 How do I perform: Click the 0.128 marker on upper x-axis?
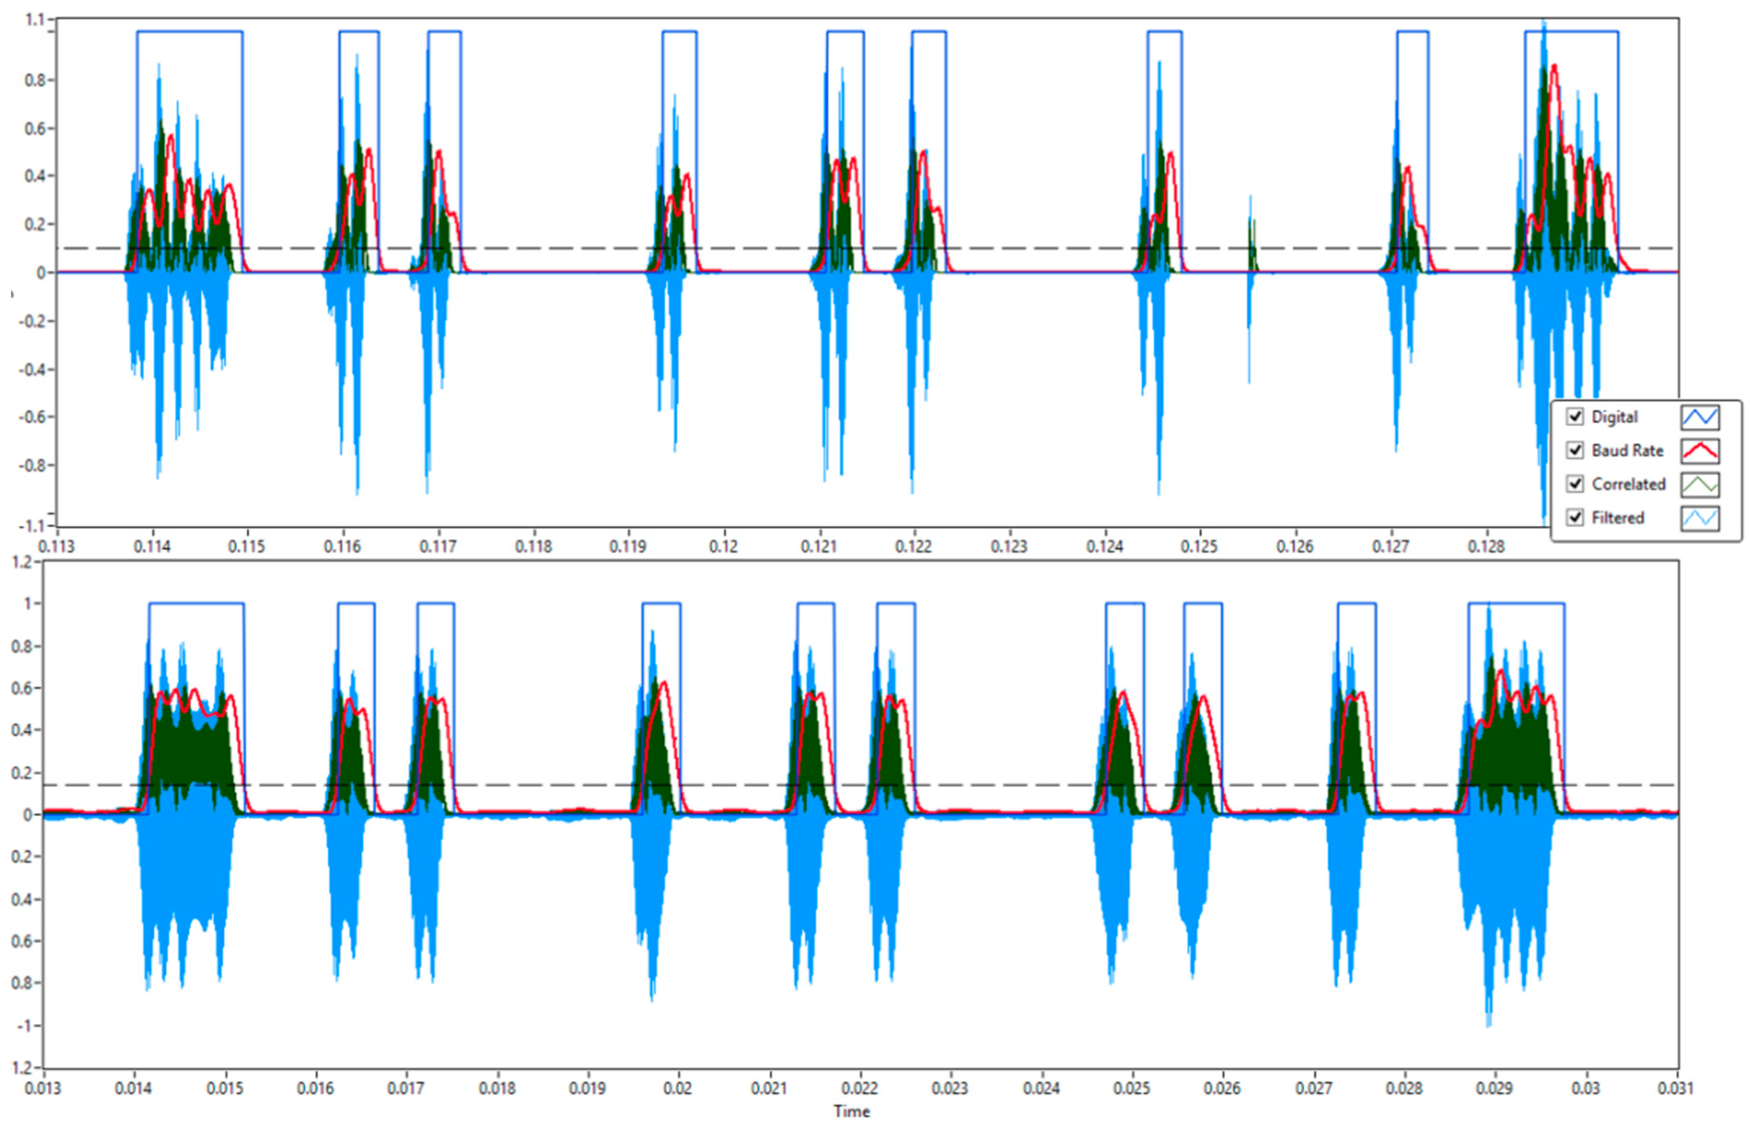point(1486,547)
